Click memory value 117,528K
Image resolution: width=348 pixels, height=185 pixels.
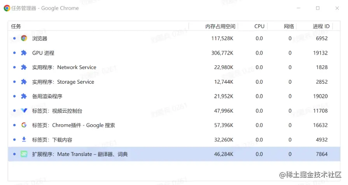[222, 38]
